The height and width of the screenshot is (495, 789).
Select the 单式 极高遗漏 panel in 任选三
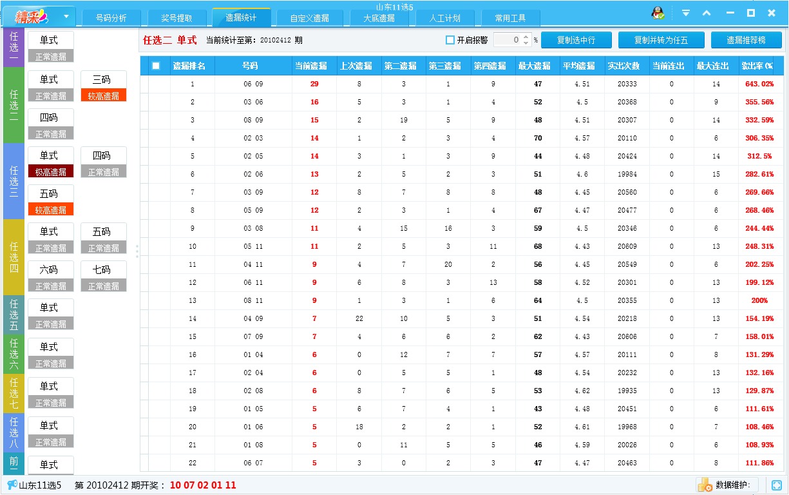tap(50, 163)
